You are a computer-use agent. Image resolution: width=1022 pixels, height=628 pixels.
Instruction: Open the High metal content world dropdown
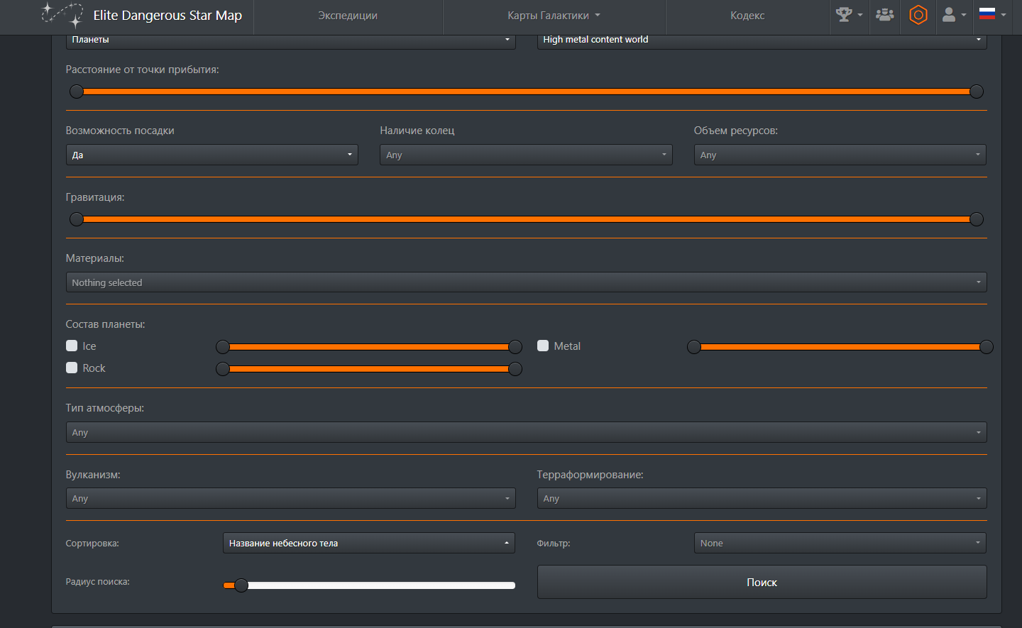(762, 40)
